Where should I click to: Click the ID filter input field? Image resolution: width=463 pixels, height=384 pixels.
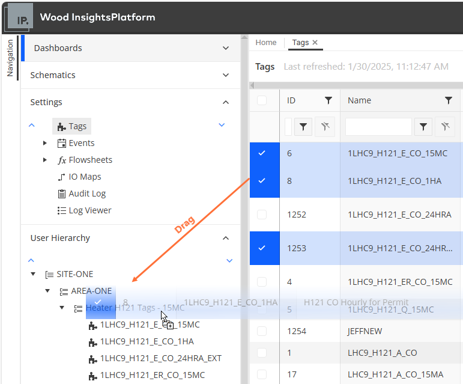(x=288, y=127)
